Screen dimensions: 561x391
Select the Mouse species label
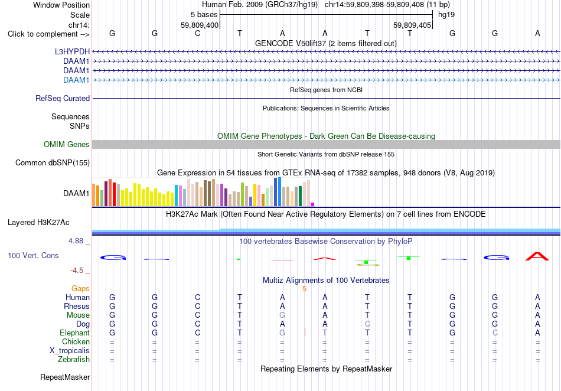click(78, 315)
